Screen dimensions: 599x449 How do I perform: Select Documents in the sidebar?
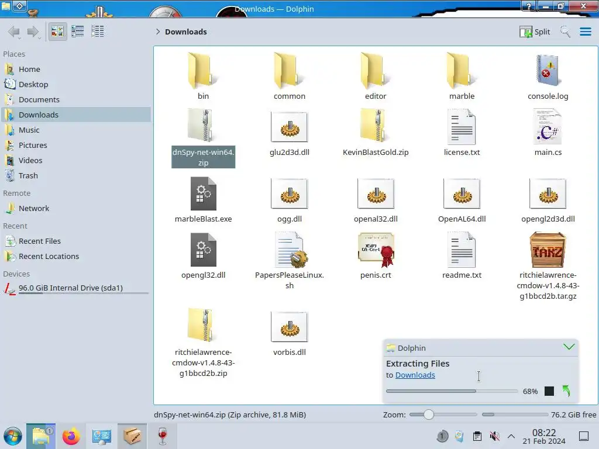pyautogui.click(x=77, y=99)
